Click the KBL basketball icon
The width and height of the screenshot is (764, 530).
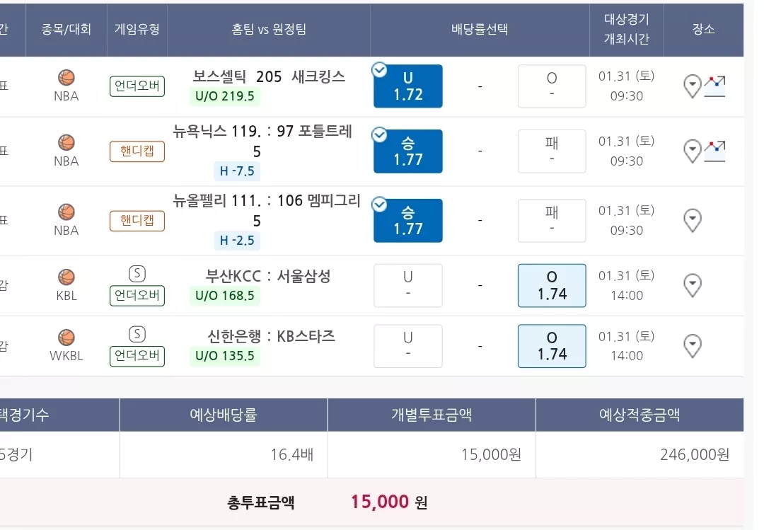(x=66, y=277)
